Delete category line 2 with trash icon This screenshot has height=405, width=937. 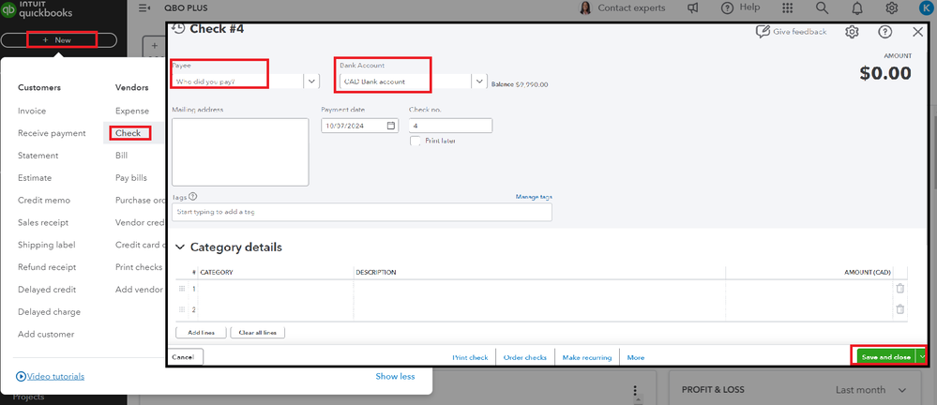(899, 308)
